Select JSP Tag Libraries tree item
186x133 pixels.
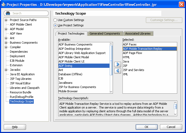[21, 79]
